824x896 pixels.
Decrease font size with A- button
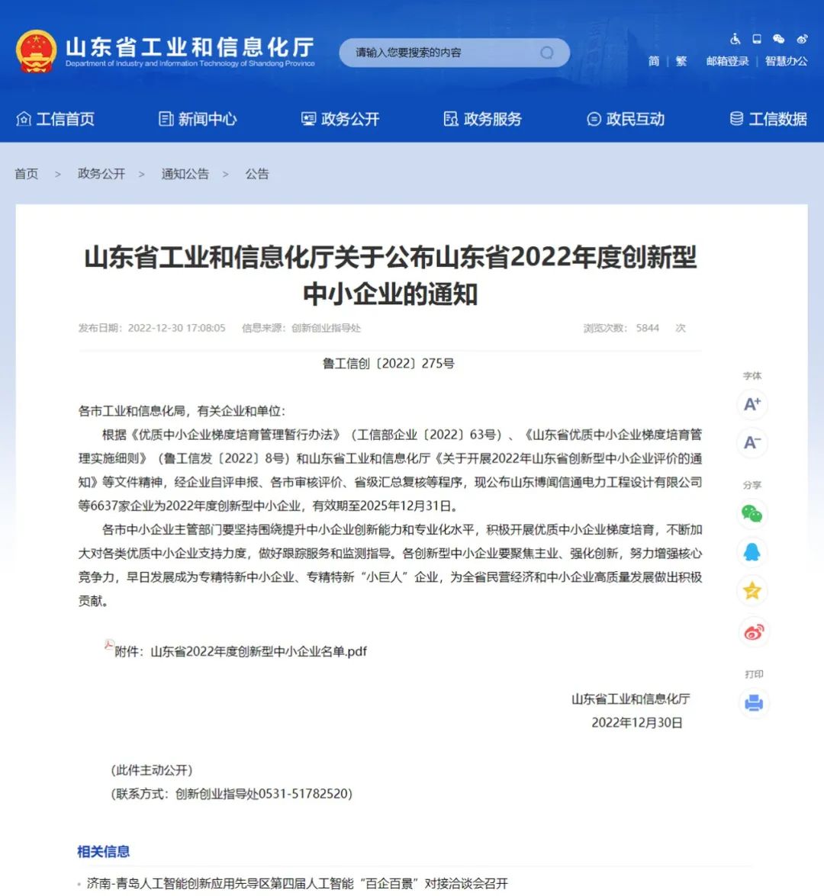pyautogui.click(x=752, y=442)
